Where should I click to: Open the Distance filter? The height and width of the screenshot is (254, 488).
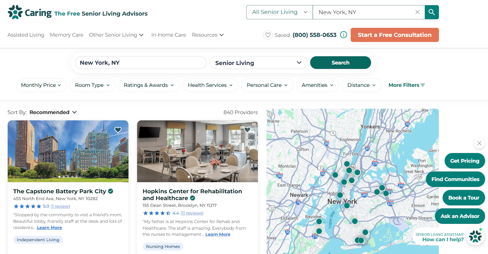coord(361,85)
